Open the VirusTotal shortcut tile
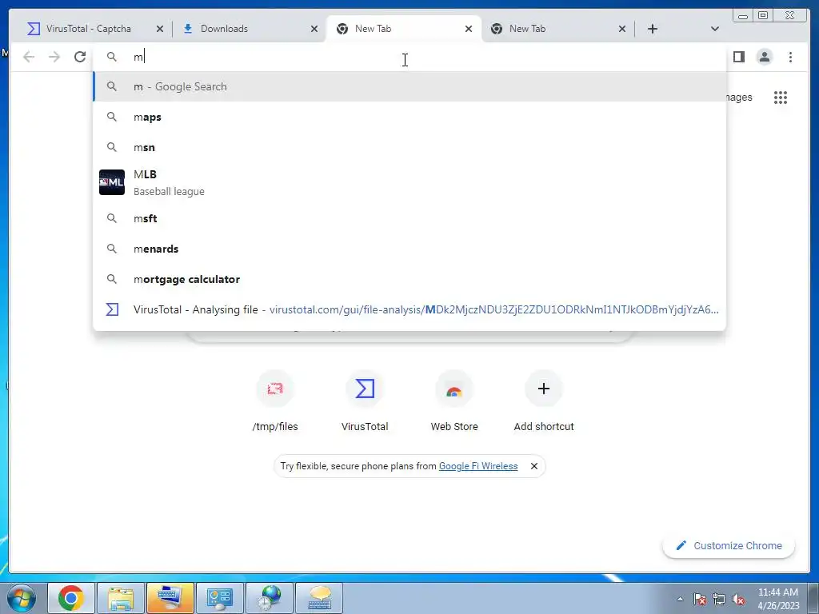The height and width of the screenshot is (614, 819). coord(365,401)
